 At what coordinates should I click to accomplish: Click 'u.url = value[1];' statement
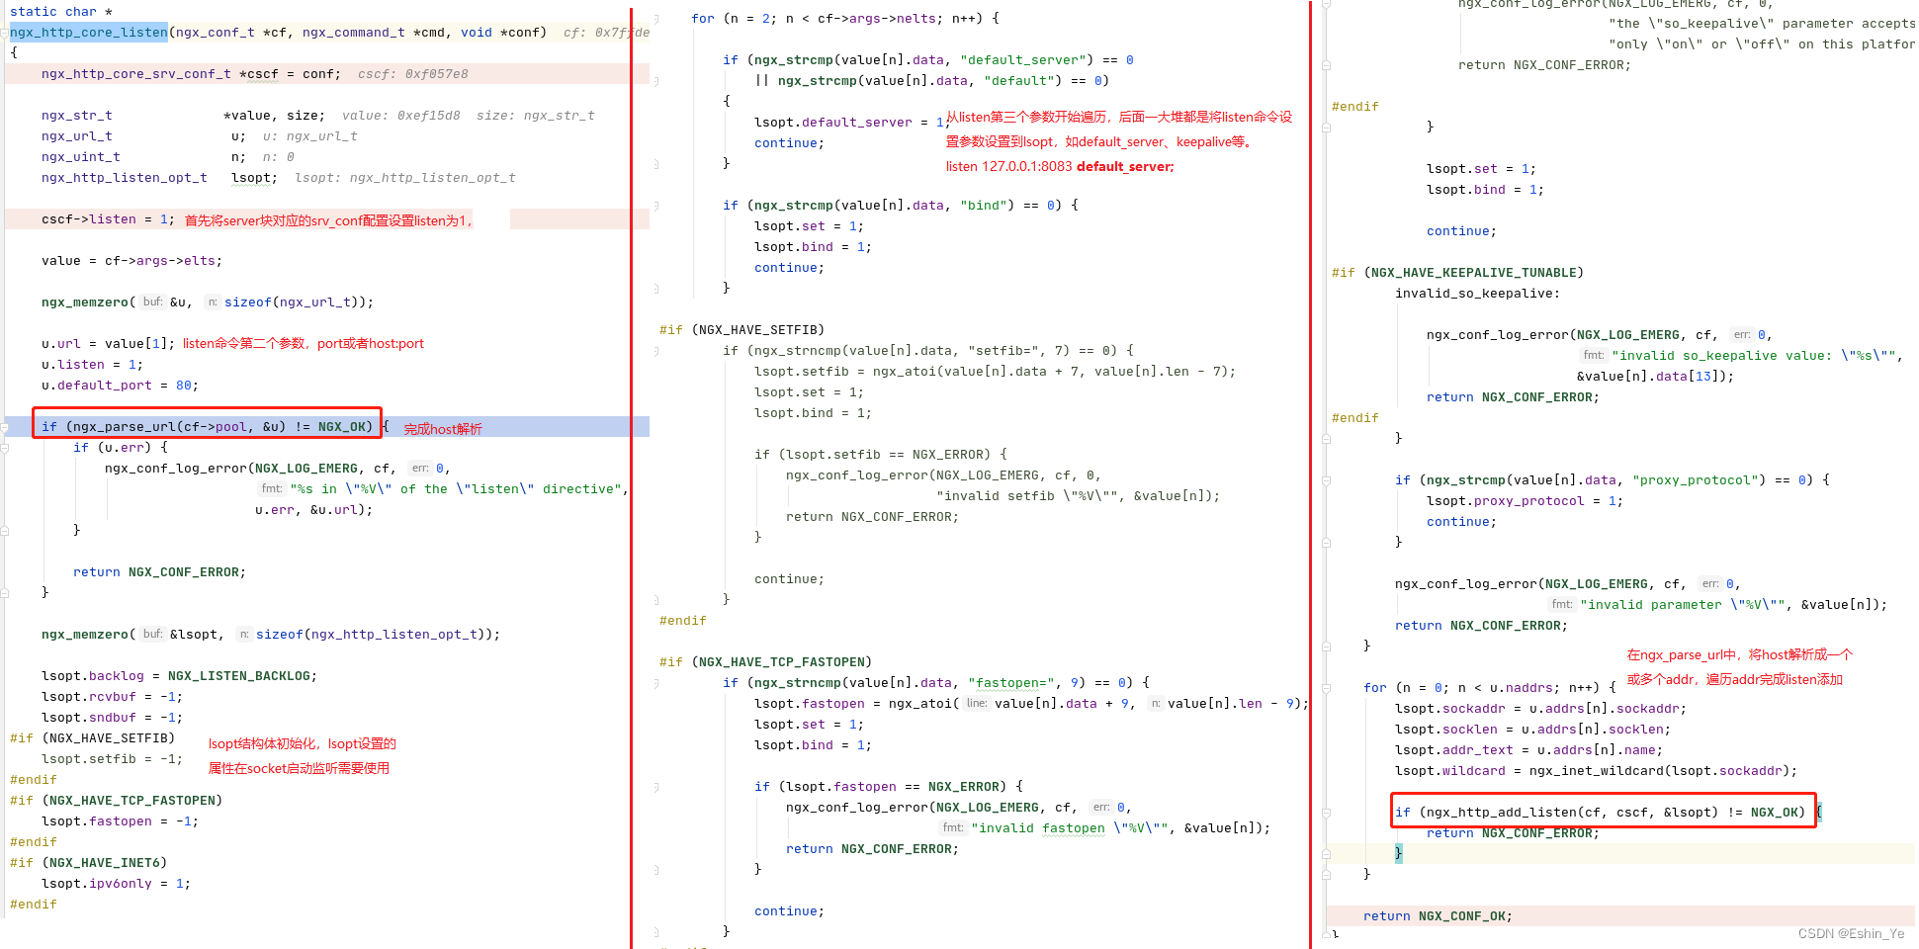(x=108, y=344)
